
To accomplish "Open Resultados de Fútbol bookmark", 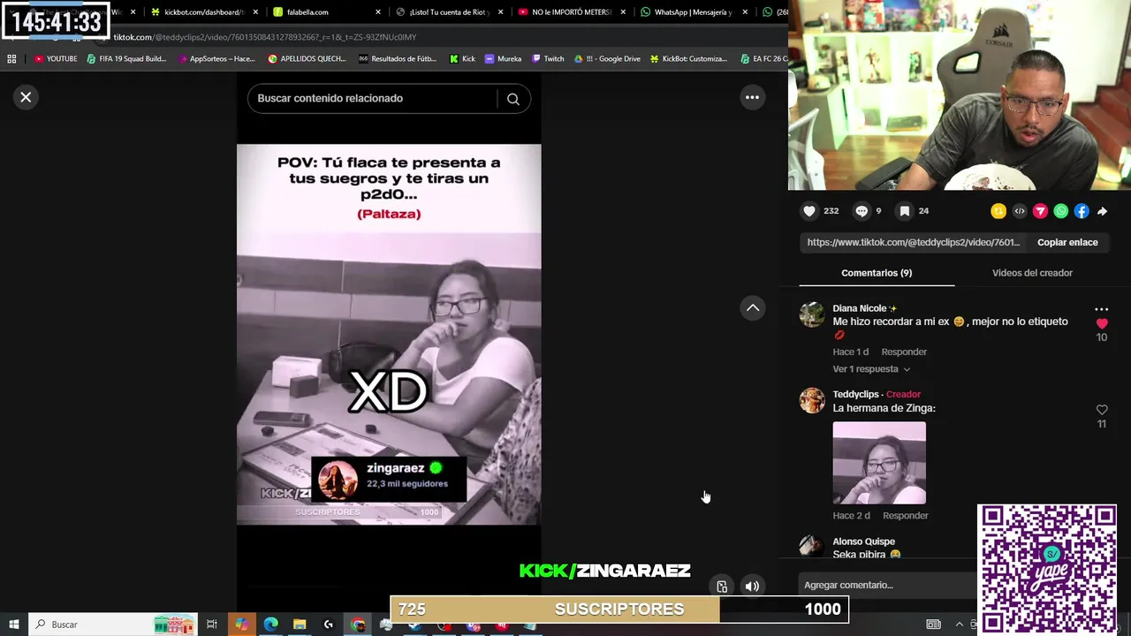I will (398, 59).
